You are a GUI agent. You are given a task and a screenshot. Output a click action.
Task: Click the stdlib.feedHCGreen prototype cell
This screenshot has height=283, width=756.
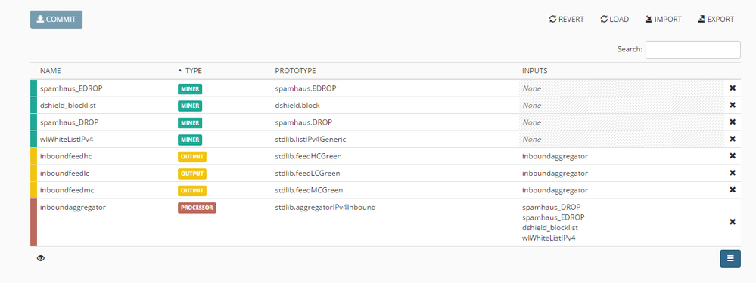(x=308, y=155)
